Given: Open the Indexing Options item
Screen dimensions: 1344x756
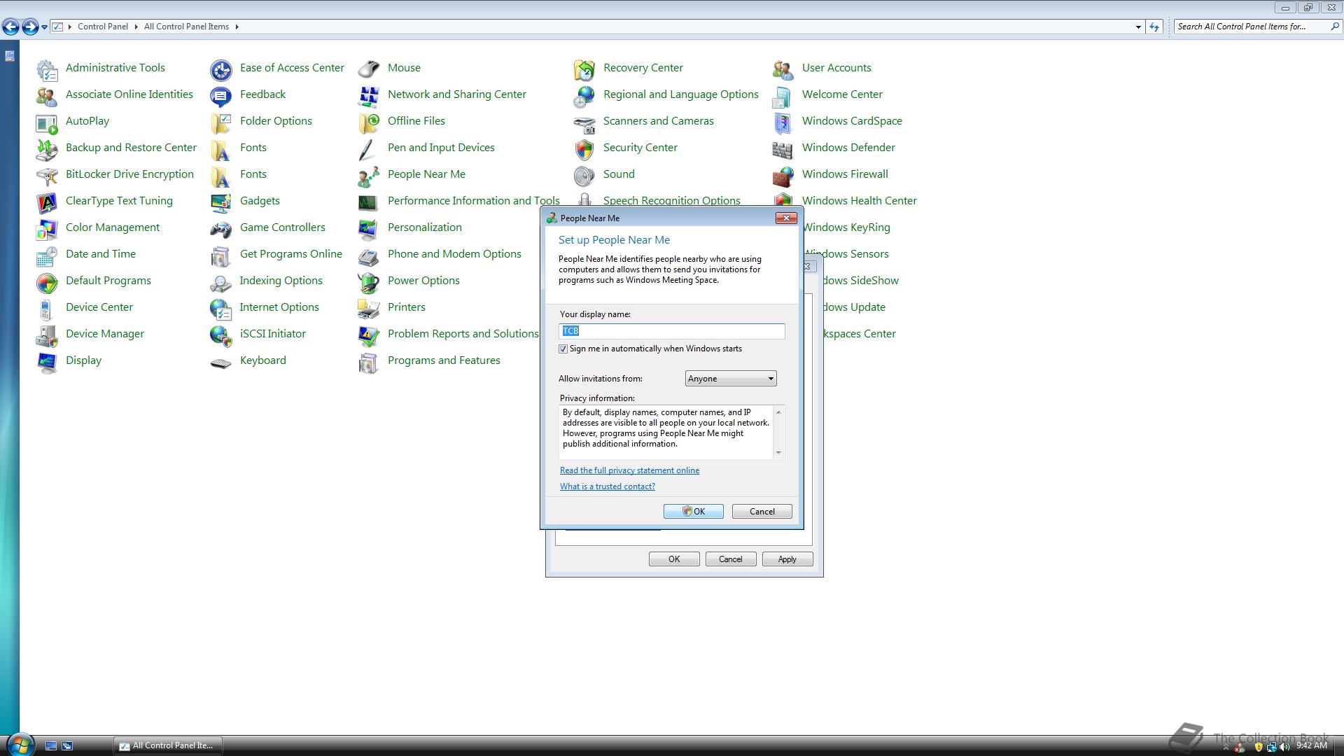Looking at the screenshot, I should point(281,281).
